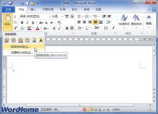Image resolution: width=158 pixels, height=114 pixels.
Task: Toggle Strikethrough formatting
Action: tap(41, 22)
